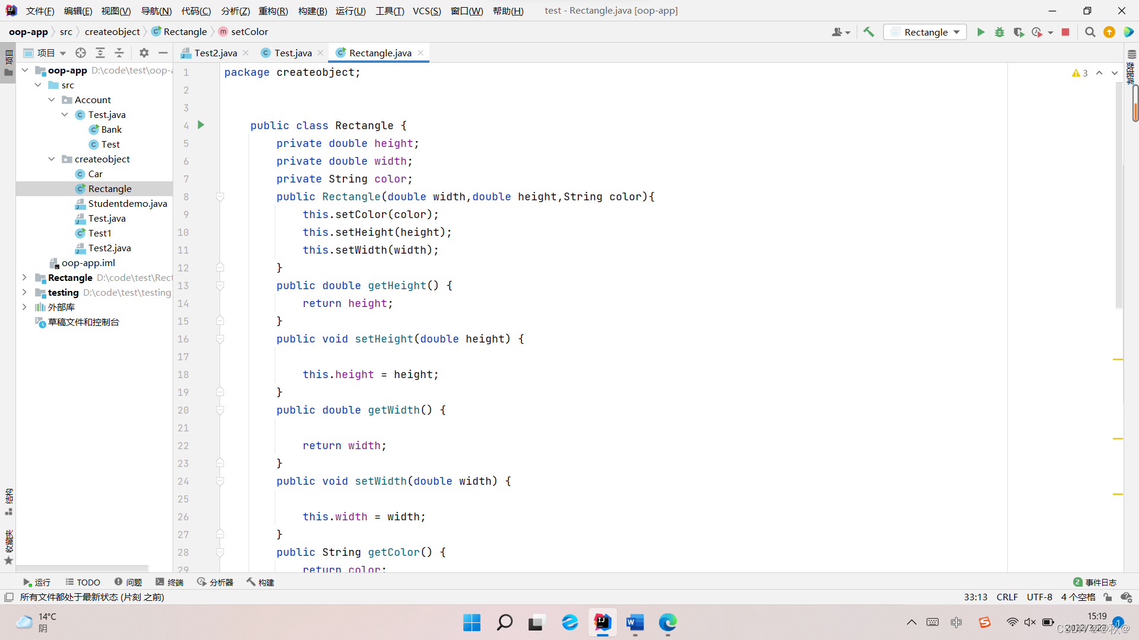This screenshot has height=640, width=1139.
Task: Open the profiler run icon
Action: click(x=1037, y=32)
